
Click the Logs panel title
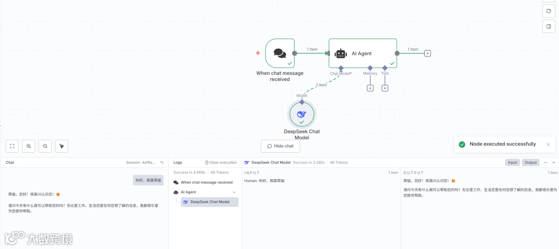(x=178, y=163)
